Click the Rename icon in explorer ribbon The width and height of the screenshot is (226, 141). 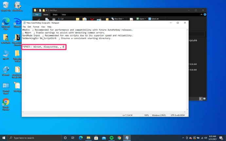tap(99, 19)
